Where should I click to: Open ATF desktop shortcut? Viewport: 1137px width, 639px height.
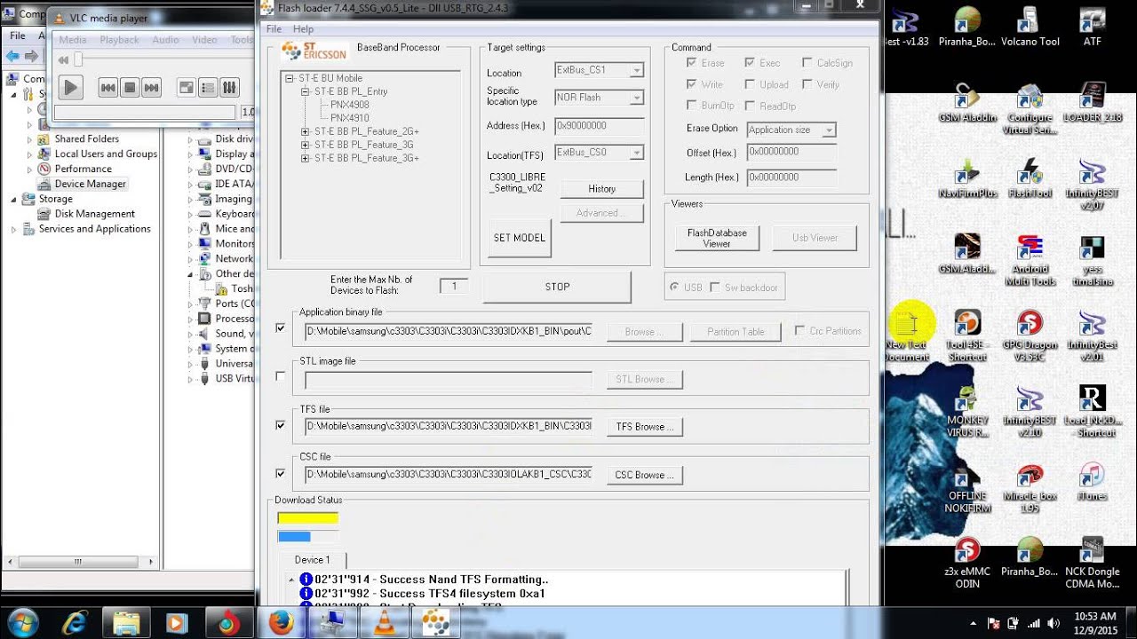(1092, 28)
